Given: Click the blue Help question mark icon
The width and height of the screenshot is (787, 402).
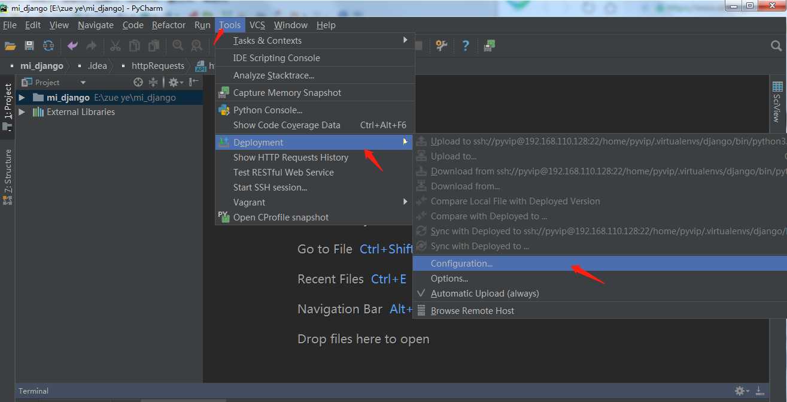Looking at the screenshot, I should [x=466, y=46].
